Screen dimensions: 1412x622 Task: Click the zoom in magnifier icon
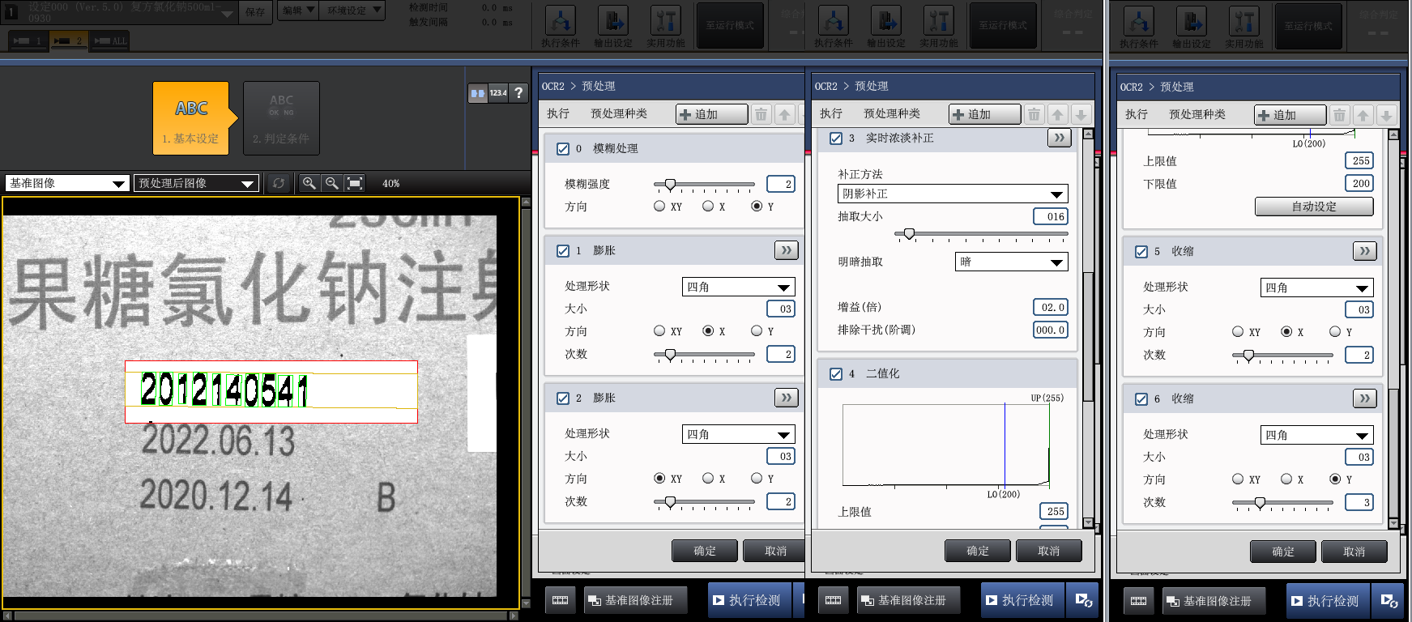click(309, 183)
